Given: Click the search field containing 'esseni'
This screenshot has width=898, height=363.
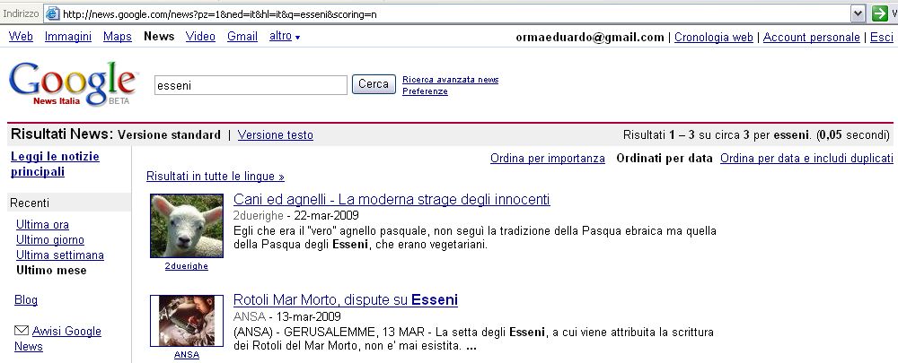Looking at the screenshot, I should 251,85.
